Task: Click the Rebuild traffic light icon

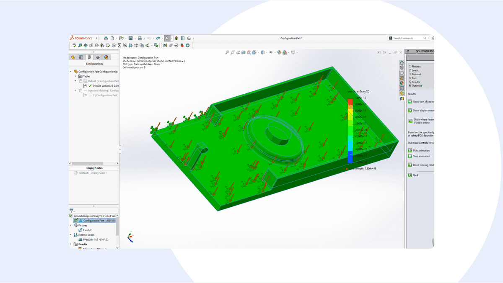Action: [x=176, y=38]
